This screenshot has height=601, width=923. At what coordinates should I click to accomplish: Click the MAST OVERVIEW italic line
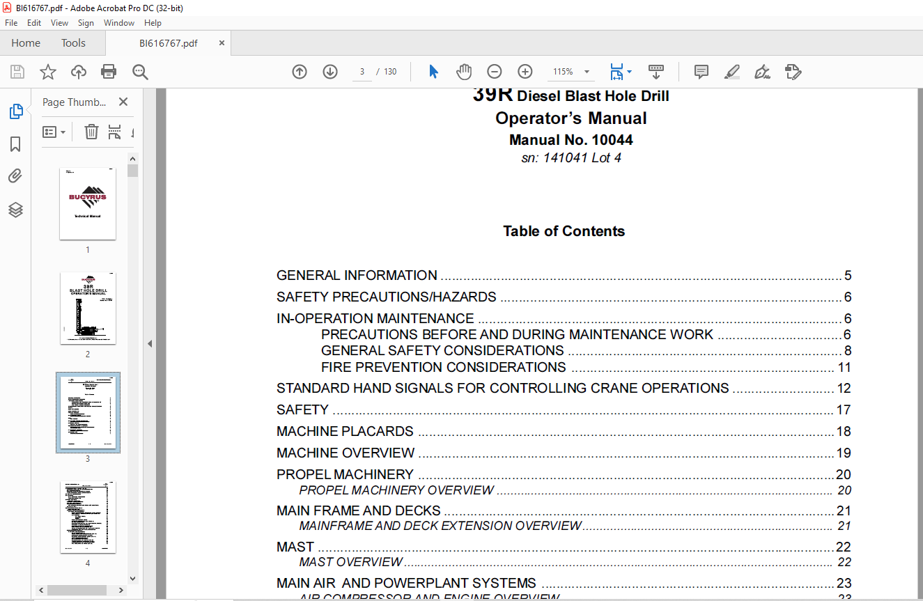point(575,562)
